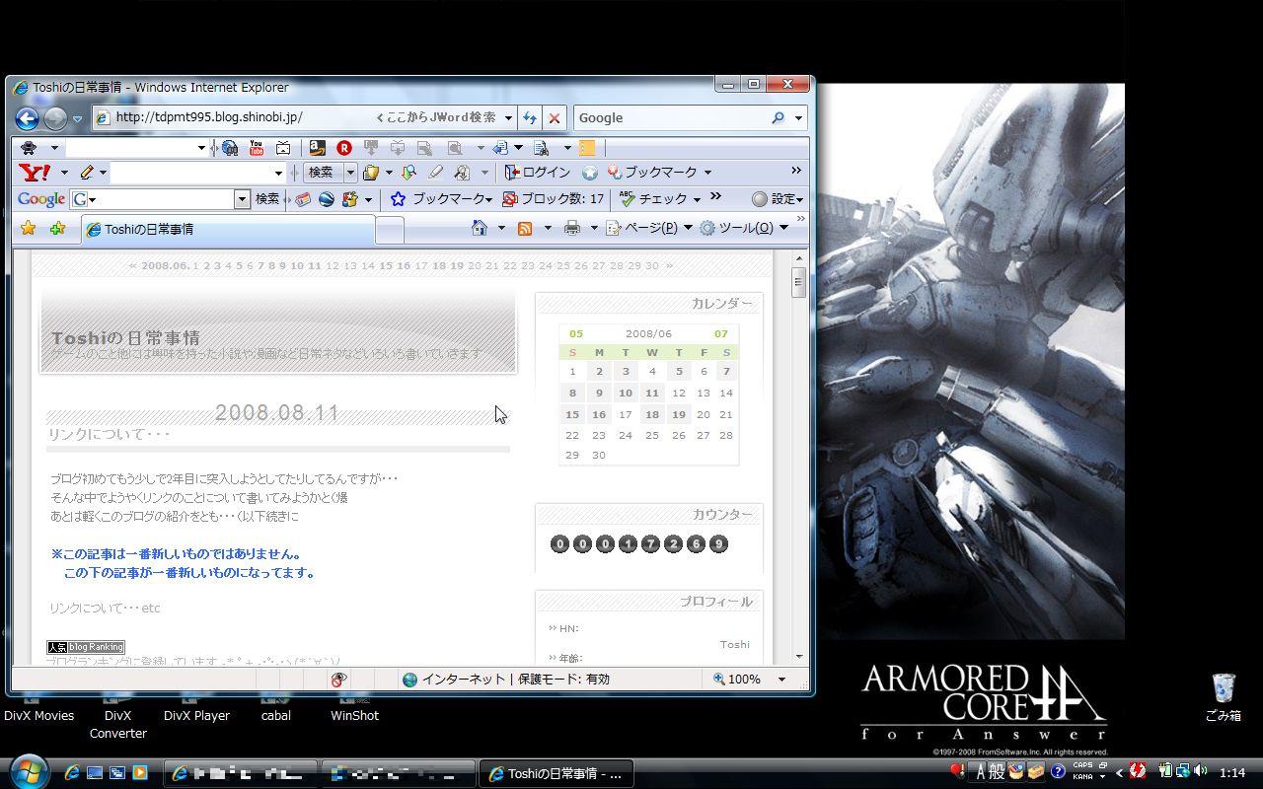1263x789 pixels.
Task: Click the Windows Start orb
Action: [29, 771]
